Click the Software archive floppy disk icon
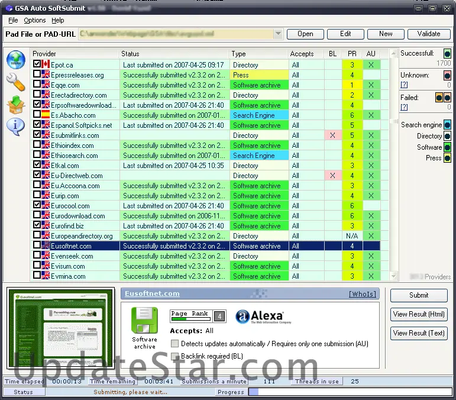The height and width of the screenshot is (400, 456). pyautogui.click(x=144, y=320)
